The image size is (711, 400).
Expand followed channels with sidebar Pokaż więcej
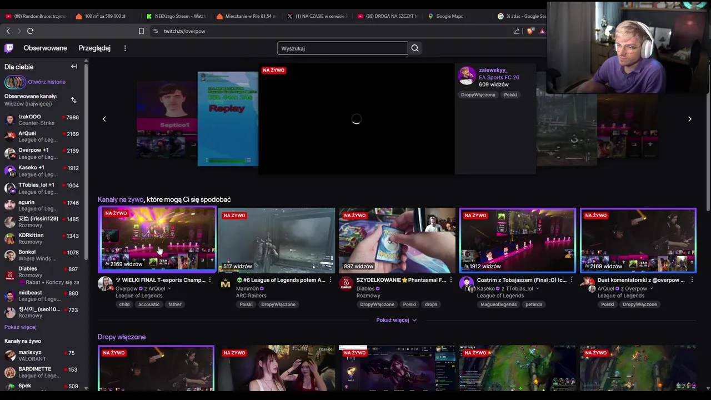click(21, 327)
